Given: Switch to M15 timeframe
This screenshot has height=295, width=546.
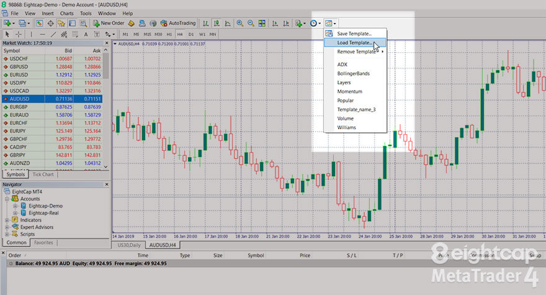Looking at the screenshot, I should (147, 34).
